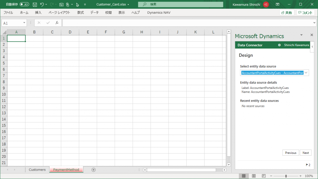Viewport: 318px width, 179px height.
Task: Click the vertical scrollbar up arrow
Action: click(229, 31)
